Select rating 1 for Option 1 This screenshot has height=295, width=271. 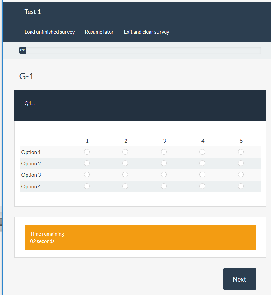pyautogui.click(x=87, y=152)
